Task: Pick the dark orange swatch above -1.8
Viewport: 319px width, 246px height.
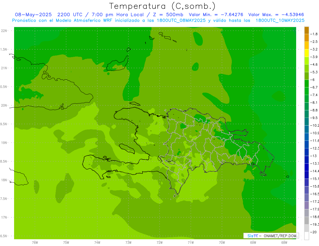Action: click(x=307, y=30)
